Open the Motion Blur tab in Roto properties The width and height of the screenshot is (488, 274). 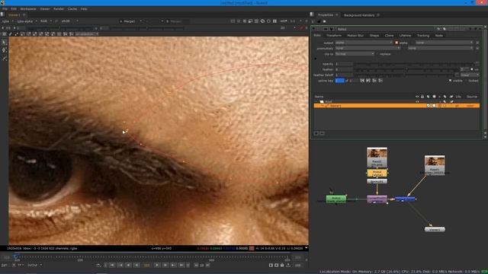coord(355,36)
